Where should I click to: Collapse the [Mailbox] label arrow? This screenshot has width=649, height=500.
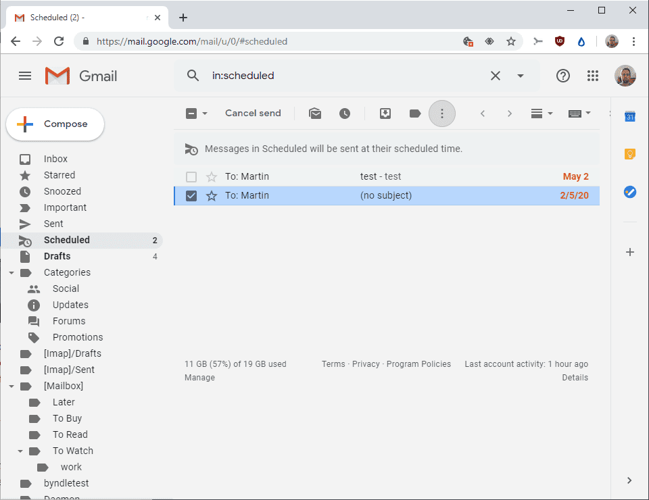[x=11, y=386]
